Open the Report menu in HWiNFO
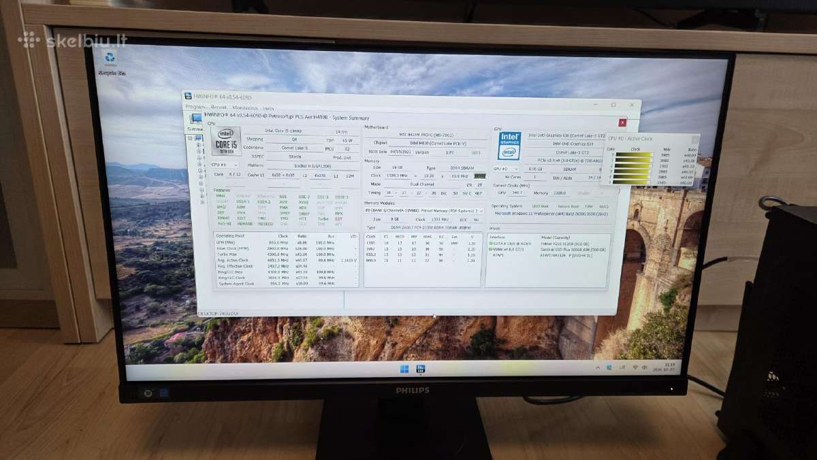 (219, 108)
